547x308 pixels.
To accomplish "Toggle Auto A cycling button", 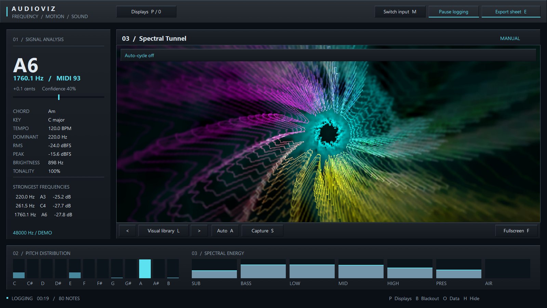I will point(225,231).
